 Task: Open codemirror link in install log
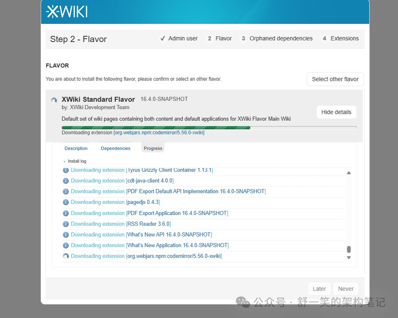(174, 256)
